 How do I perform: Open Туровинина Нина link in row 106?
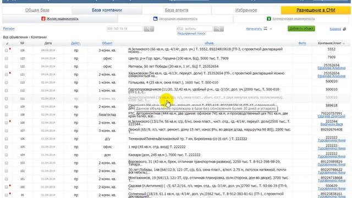pyautogui.click(x=331, y=140)
